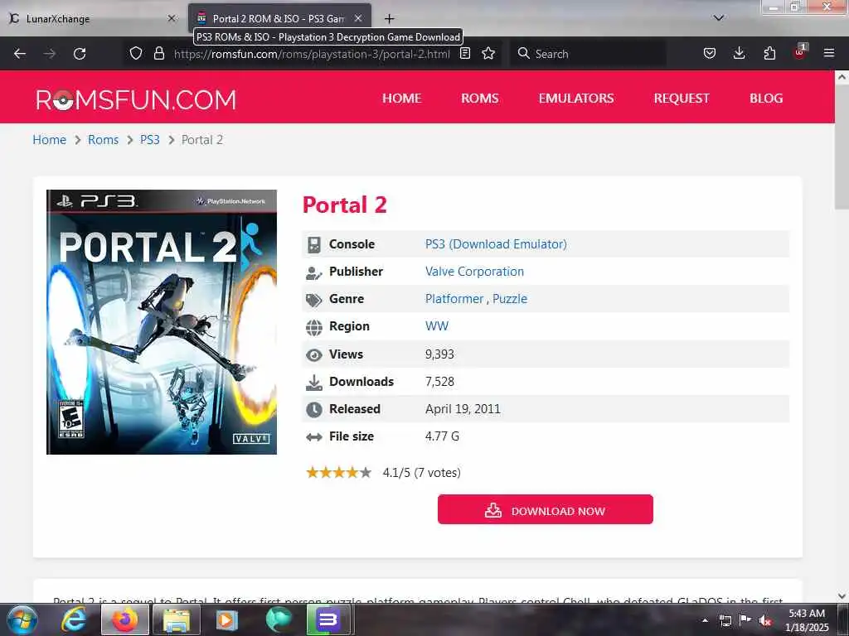Viewport: 849px width, 636px height.
Task: Close the Portal 2 ROM tab
Action: pyautogui.click(x=358, y=18)
